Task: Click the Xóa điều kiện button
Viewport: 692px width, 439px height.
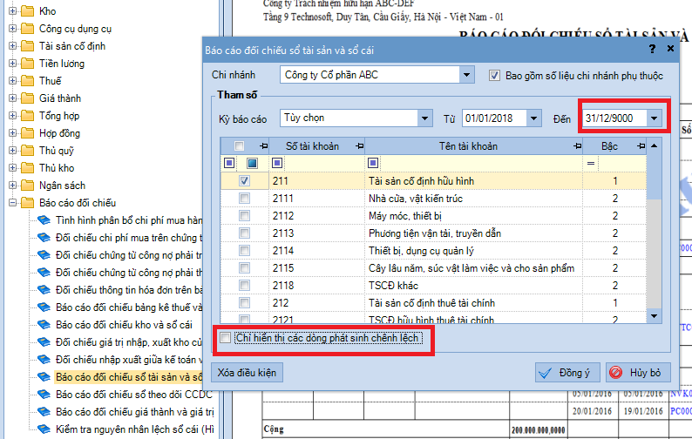Action: [x=247, y=373]
